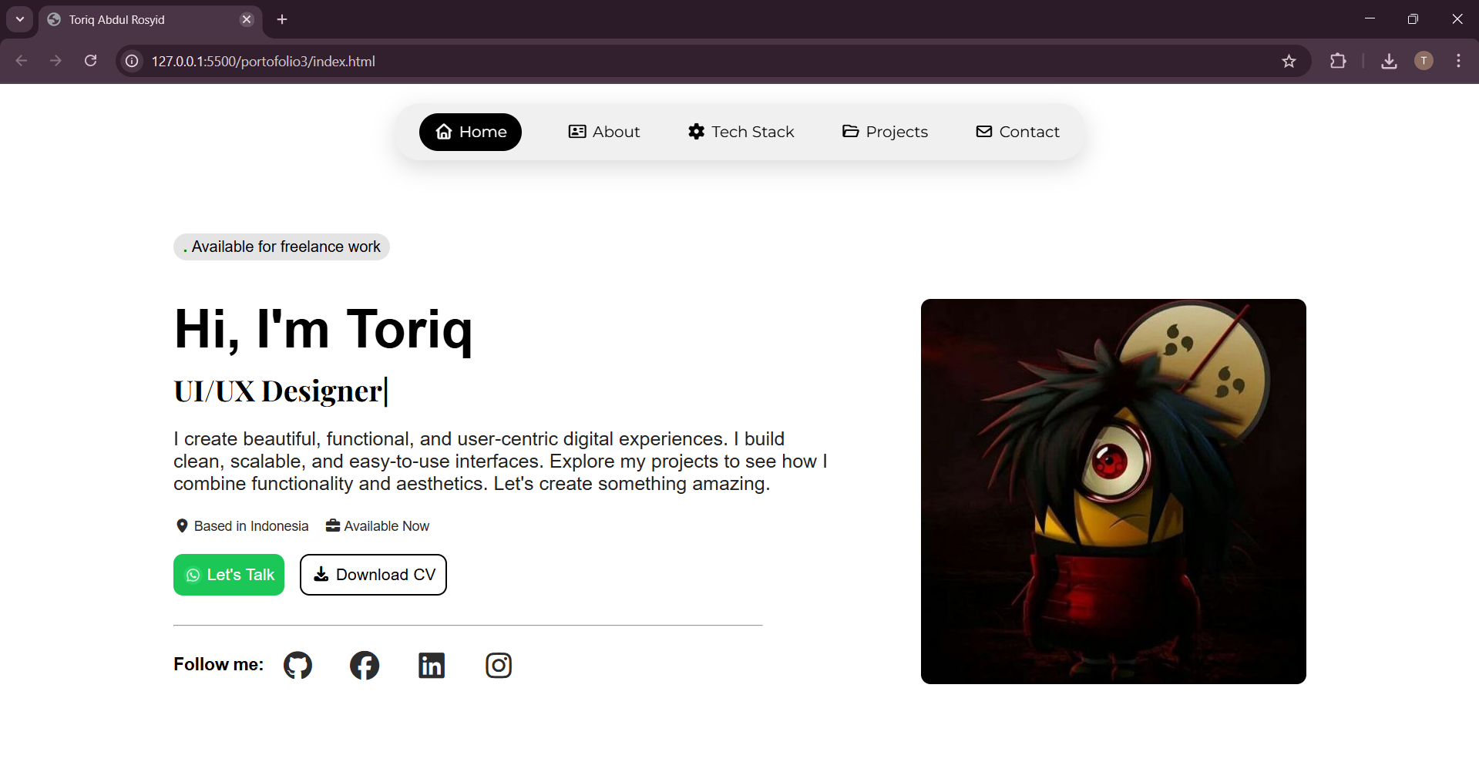This screenshot has height=782, width=1479.
Task: Open the Tech Stack navigation item
Action: point(741,132)
